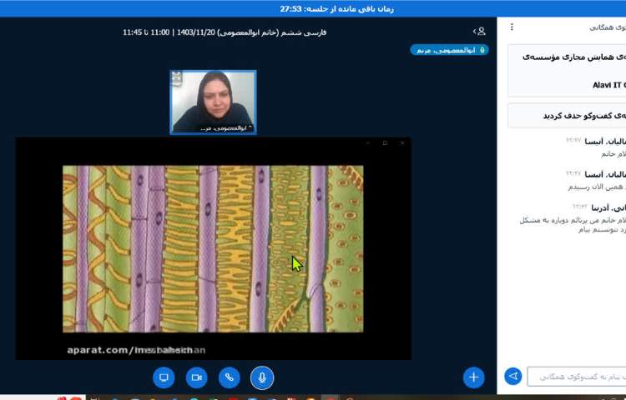Open the chat three-dots options menu
Screen dimensions: 626x400
click(512, 27)
